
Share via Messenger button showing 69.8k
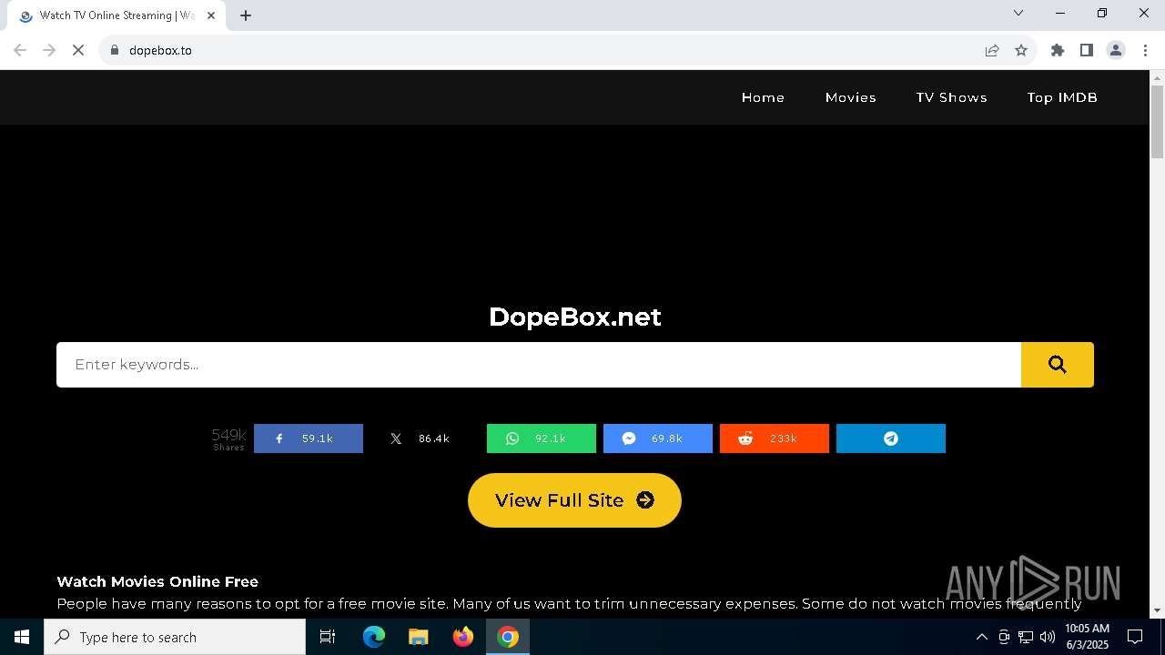pos(658,438)
